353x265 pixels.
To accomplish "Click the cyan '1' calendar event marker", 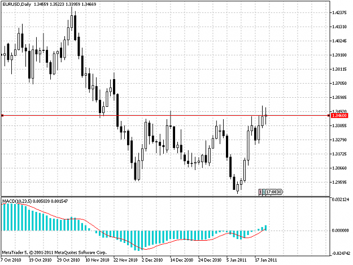I will tap(264, 192).
